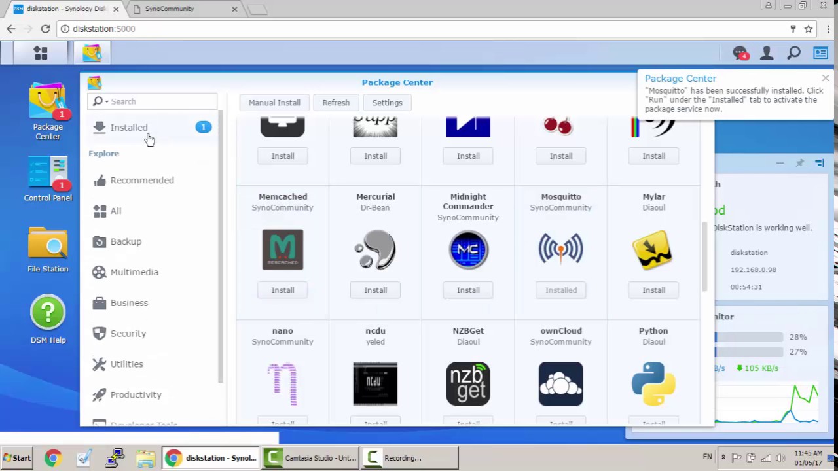Screen dimensions: 838x471
Task: Install the Mercurial package
Action: (375, 290)
